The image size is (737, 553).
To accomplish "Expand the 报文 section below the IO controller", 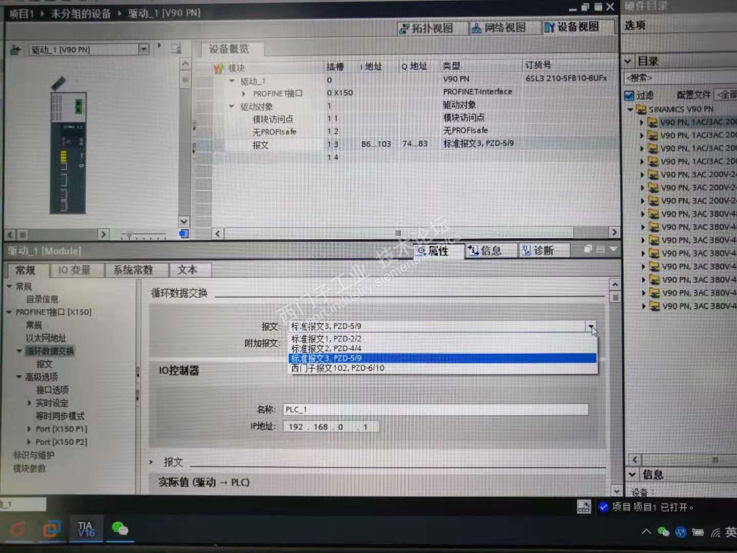I will click(151, 462).
